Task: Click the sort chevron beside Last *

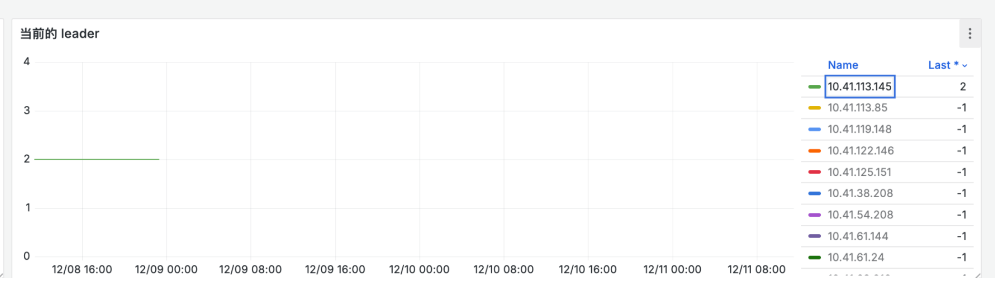Action: click(x=965, y=66)
